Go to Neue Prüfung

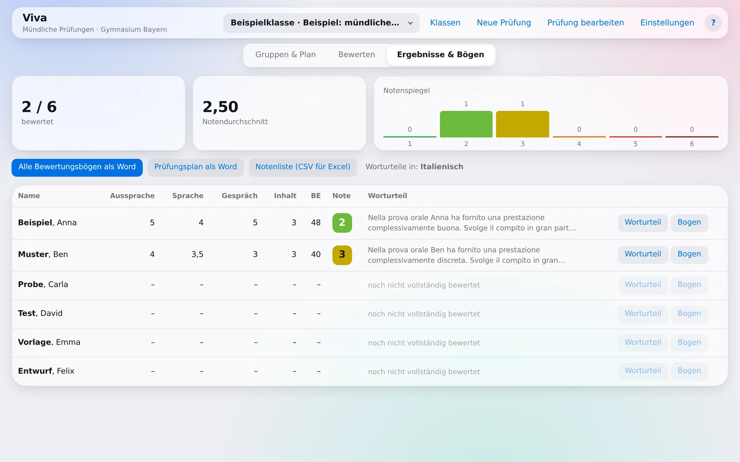coord(504,23)
